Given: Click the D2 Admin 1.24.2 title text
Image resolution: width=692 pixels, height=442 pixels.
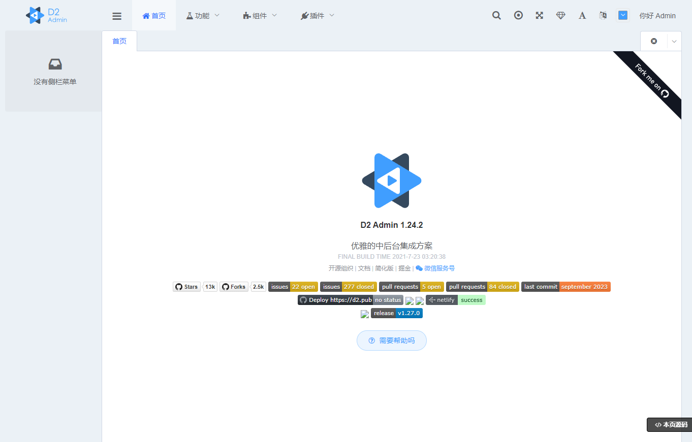Looking at the screenshot, I should pos(392,225).
